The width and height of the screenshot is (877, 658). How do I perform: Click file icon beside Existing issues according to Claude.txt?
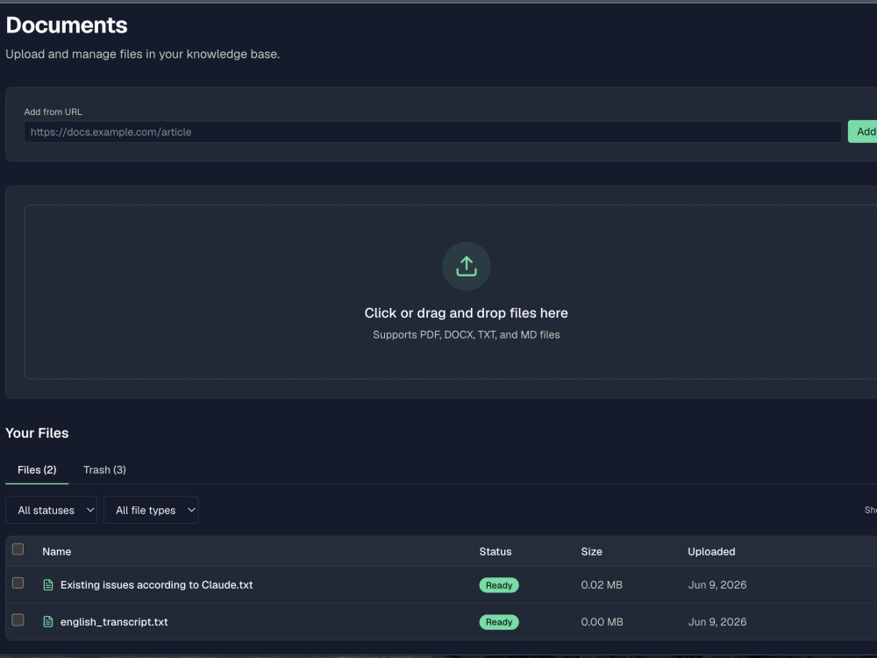click(x=48, y=584)
